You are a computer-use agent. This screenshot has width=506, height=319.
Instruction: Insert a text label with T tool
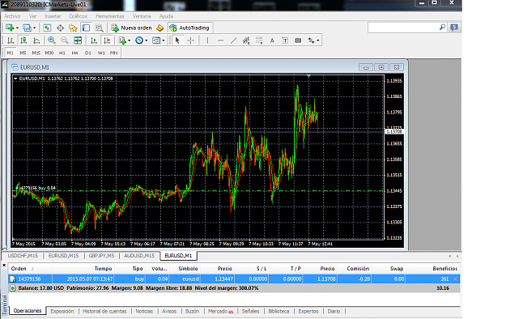coord(285,40)
